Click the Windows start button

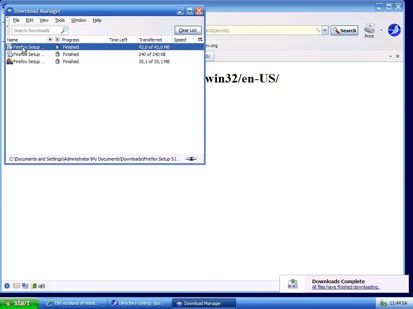(x=19, y=303)
